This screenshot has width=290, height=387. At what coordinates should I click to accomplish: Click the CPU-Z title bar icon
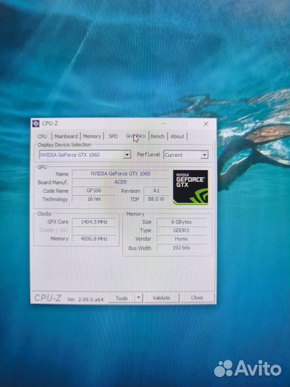36,123
